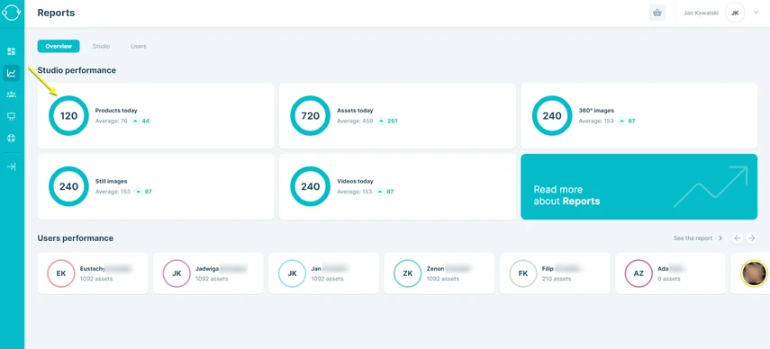
Task: Open the globe icon in sidebar
Action: point(12,139)
